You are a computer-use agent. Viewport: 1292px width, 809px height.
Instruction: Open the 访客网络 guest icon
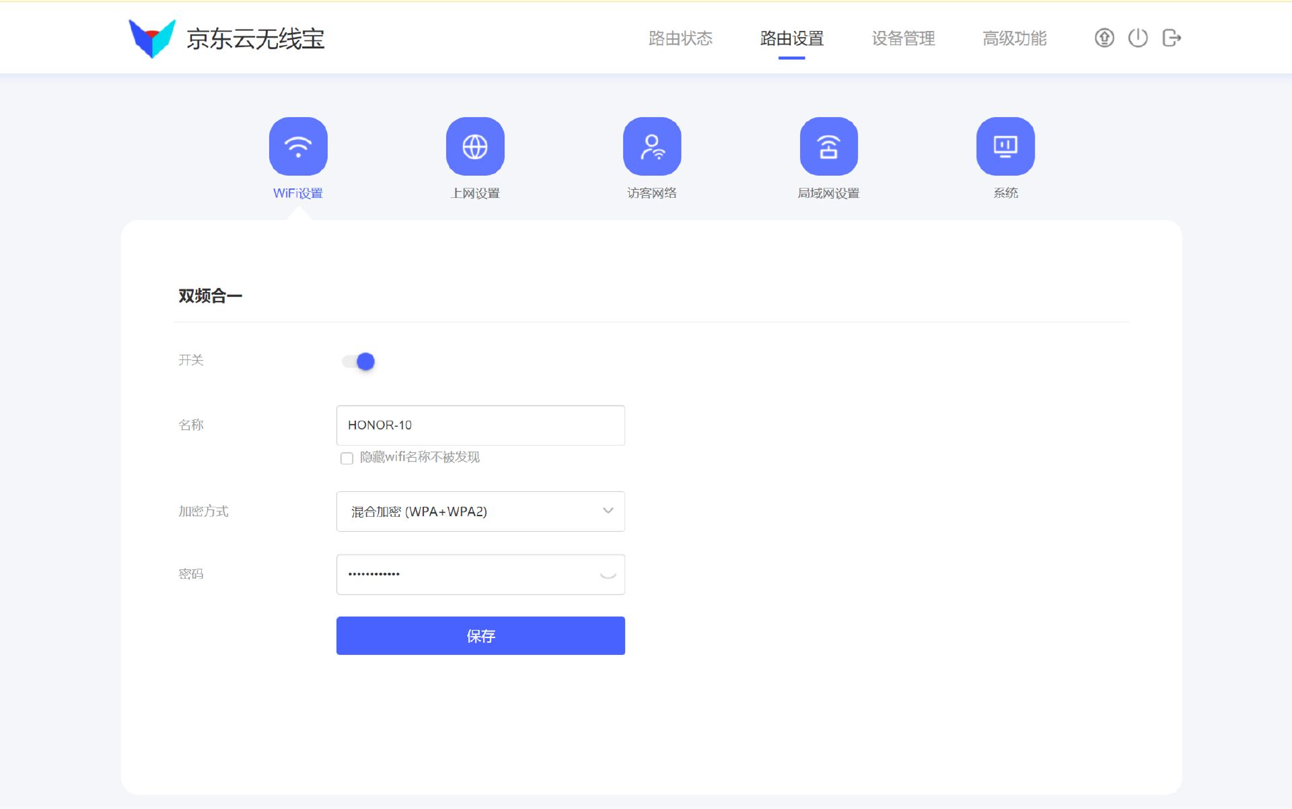(x=652, y=146)
